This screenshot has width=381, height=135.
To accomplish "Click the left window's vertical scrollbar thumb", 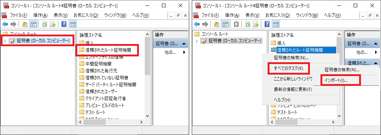I will (x=148, y=56).
